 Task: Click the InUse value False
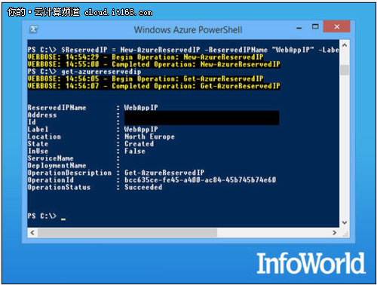(x=135, y=151)
